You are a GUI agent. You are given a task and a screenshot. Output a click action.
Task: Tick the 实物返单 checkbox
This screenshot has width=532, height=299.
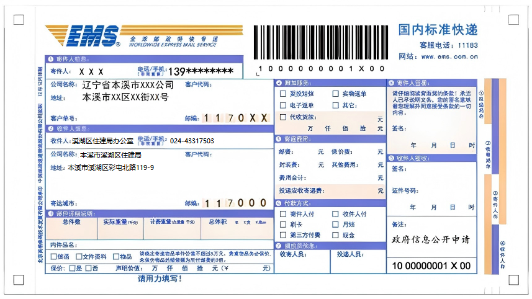336,94
